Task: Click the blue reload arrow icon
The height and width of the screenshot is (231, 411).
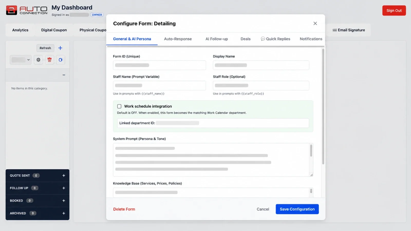Action: click(x=60, y=60)
